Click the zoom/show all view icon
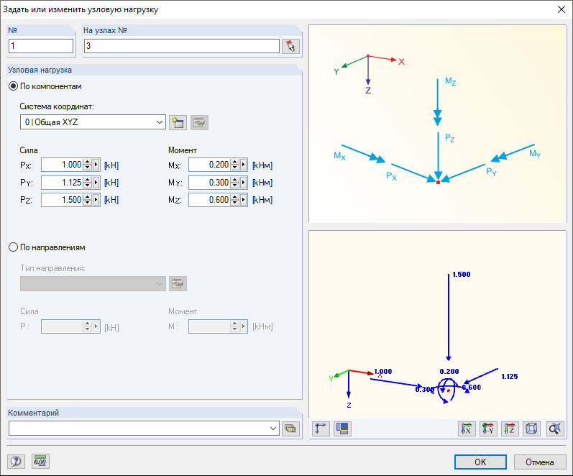This screenshot has width=573, height=476. tap(555, 429)
